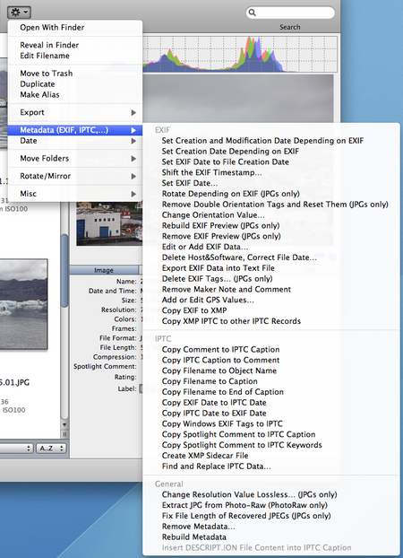
Task: Select Rebuild Metadata
Action: 271,537
